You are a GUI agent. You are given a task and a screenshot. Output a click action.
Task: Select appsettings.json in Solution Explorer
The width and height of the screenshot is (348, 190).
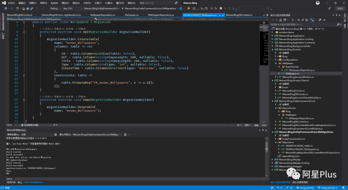(x=290, y=156)
